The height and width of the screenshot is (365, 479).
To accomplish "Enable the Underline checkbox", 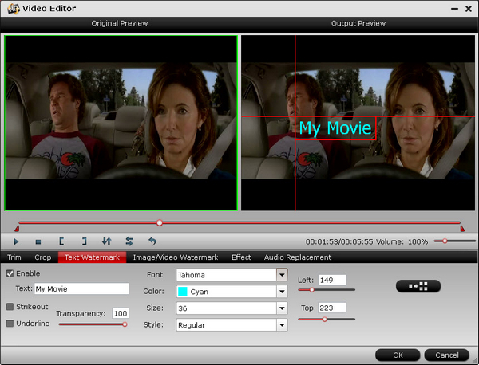I will [x=10, y=324].
